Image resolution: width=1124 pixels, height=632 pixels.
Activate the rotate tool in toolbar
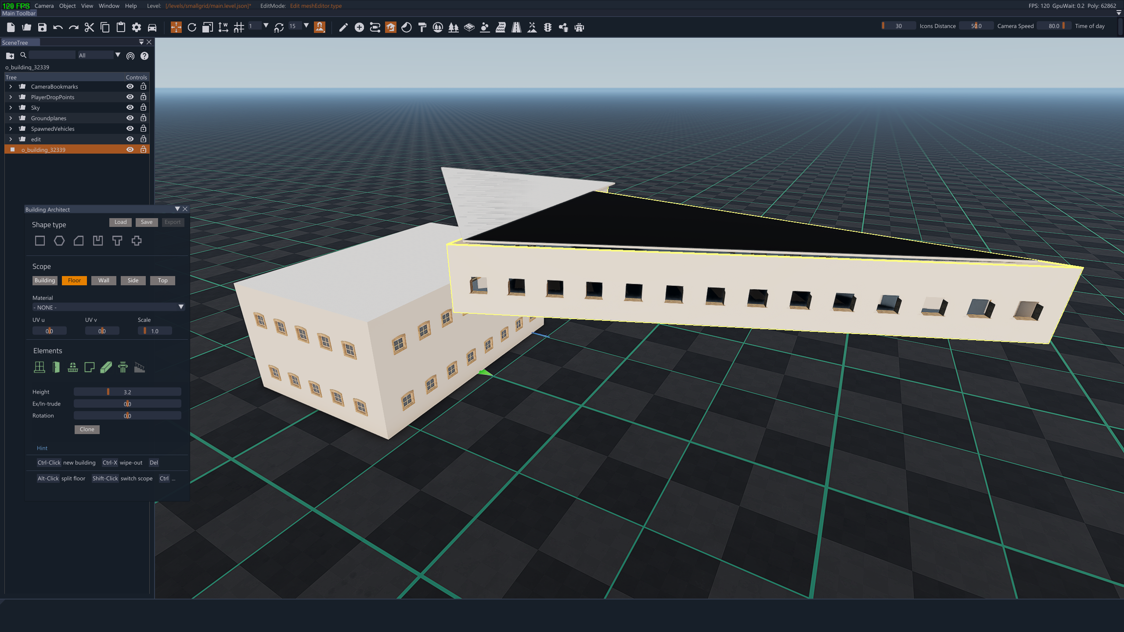click(192, 28)
